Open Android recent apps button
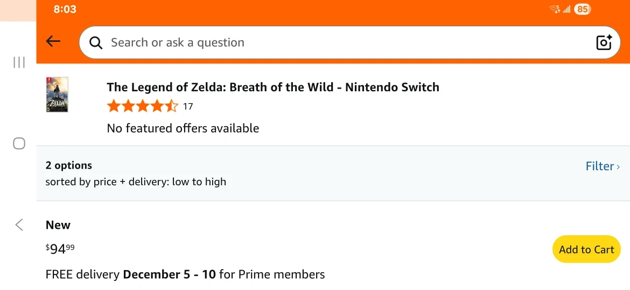Screen dimensions: 630x290 pos(19,62)
